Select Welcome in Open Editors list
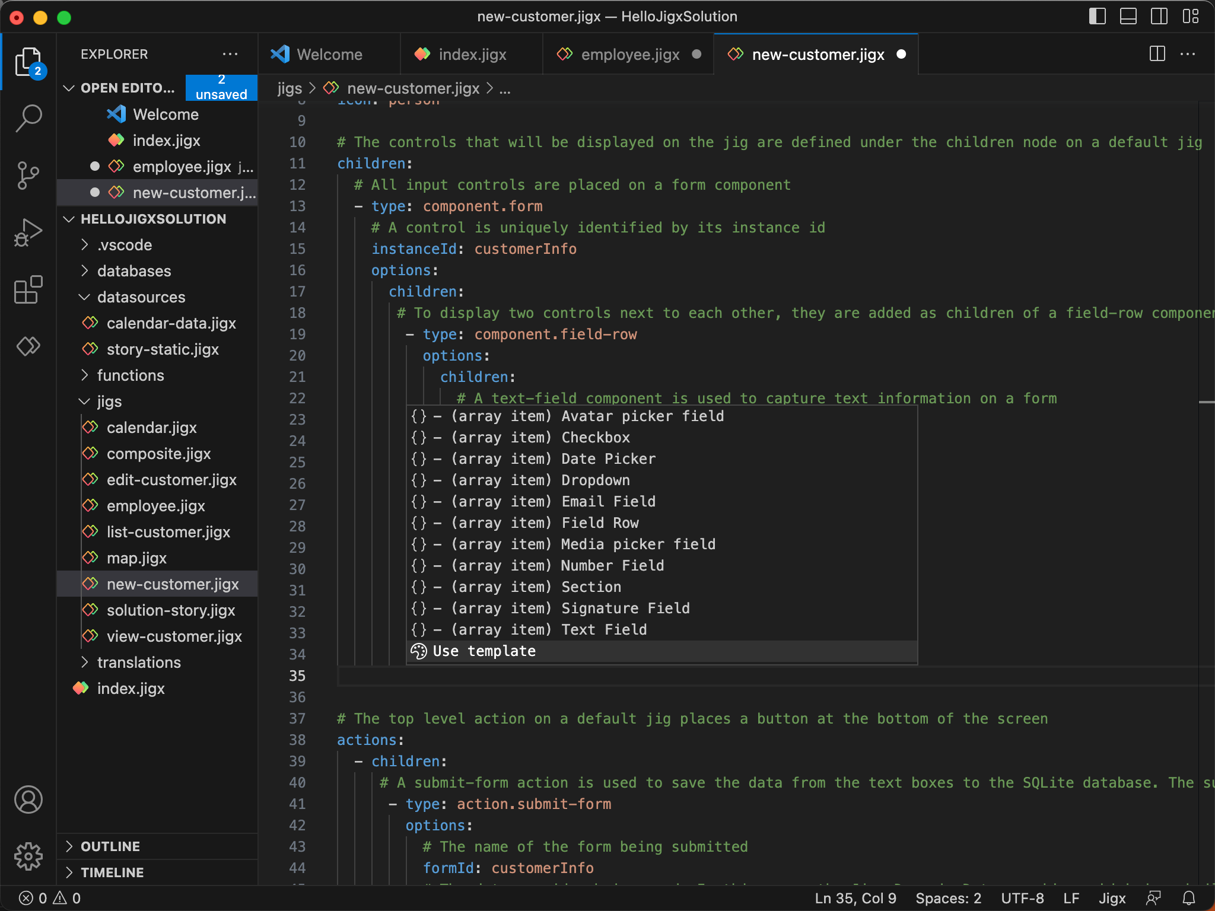 point(157,114)
